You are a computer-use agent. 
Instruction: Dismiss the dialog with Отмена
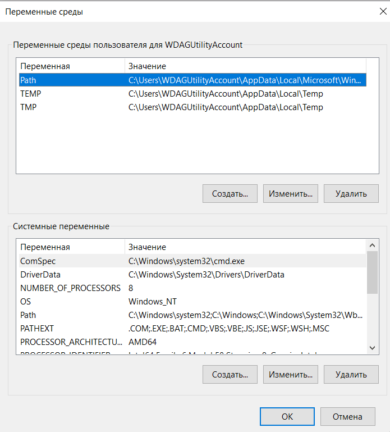coord(348,416)
